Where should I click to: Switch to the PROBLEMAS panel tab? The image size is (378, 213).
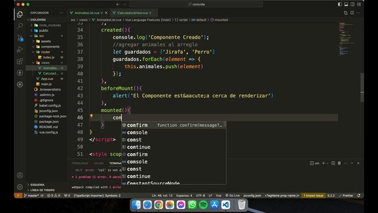(80, 163)
